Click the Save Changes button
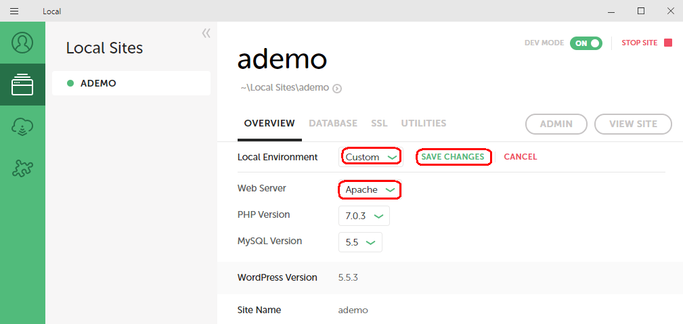The image size is (683, 324). click(x=453, y=157)
